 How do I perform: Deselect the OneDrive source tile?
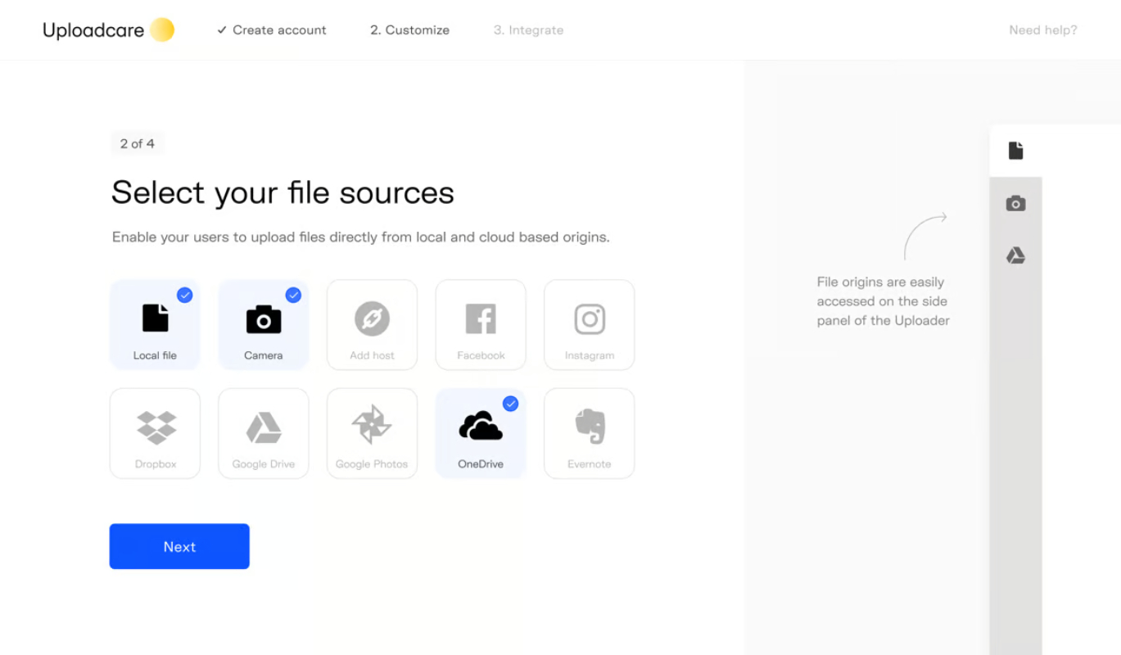(481, 433)
